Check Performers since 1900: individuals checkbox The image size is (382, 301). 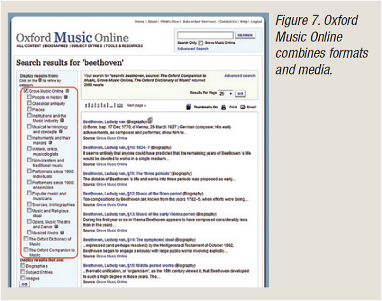29,171
